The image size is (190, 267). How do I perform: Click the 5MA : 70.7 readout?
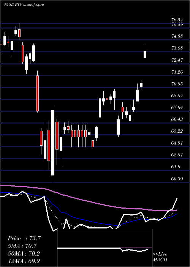point(22,246)
